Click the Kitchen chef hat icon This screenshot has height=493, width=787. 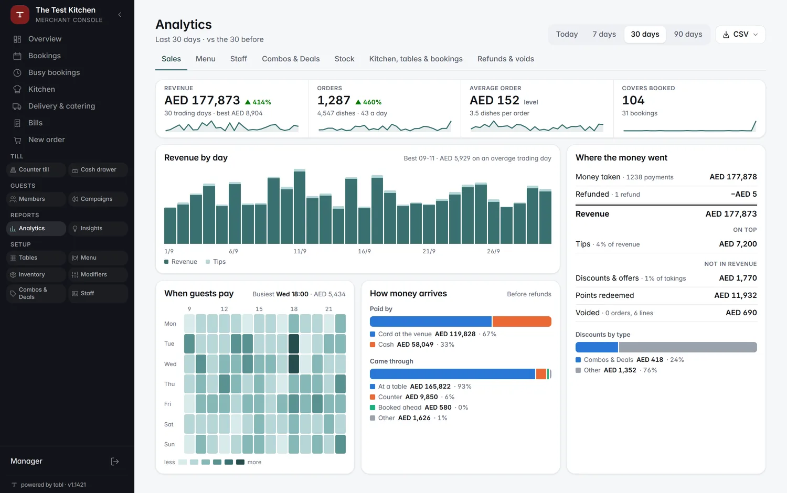[x=17, y=89]
